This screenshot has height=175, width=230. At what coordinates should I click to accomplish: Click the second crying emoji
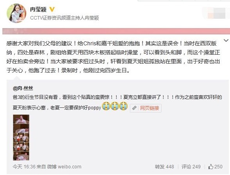(115, 106)
